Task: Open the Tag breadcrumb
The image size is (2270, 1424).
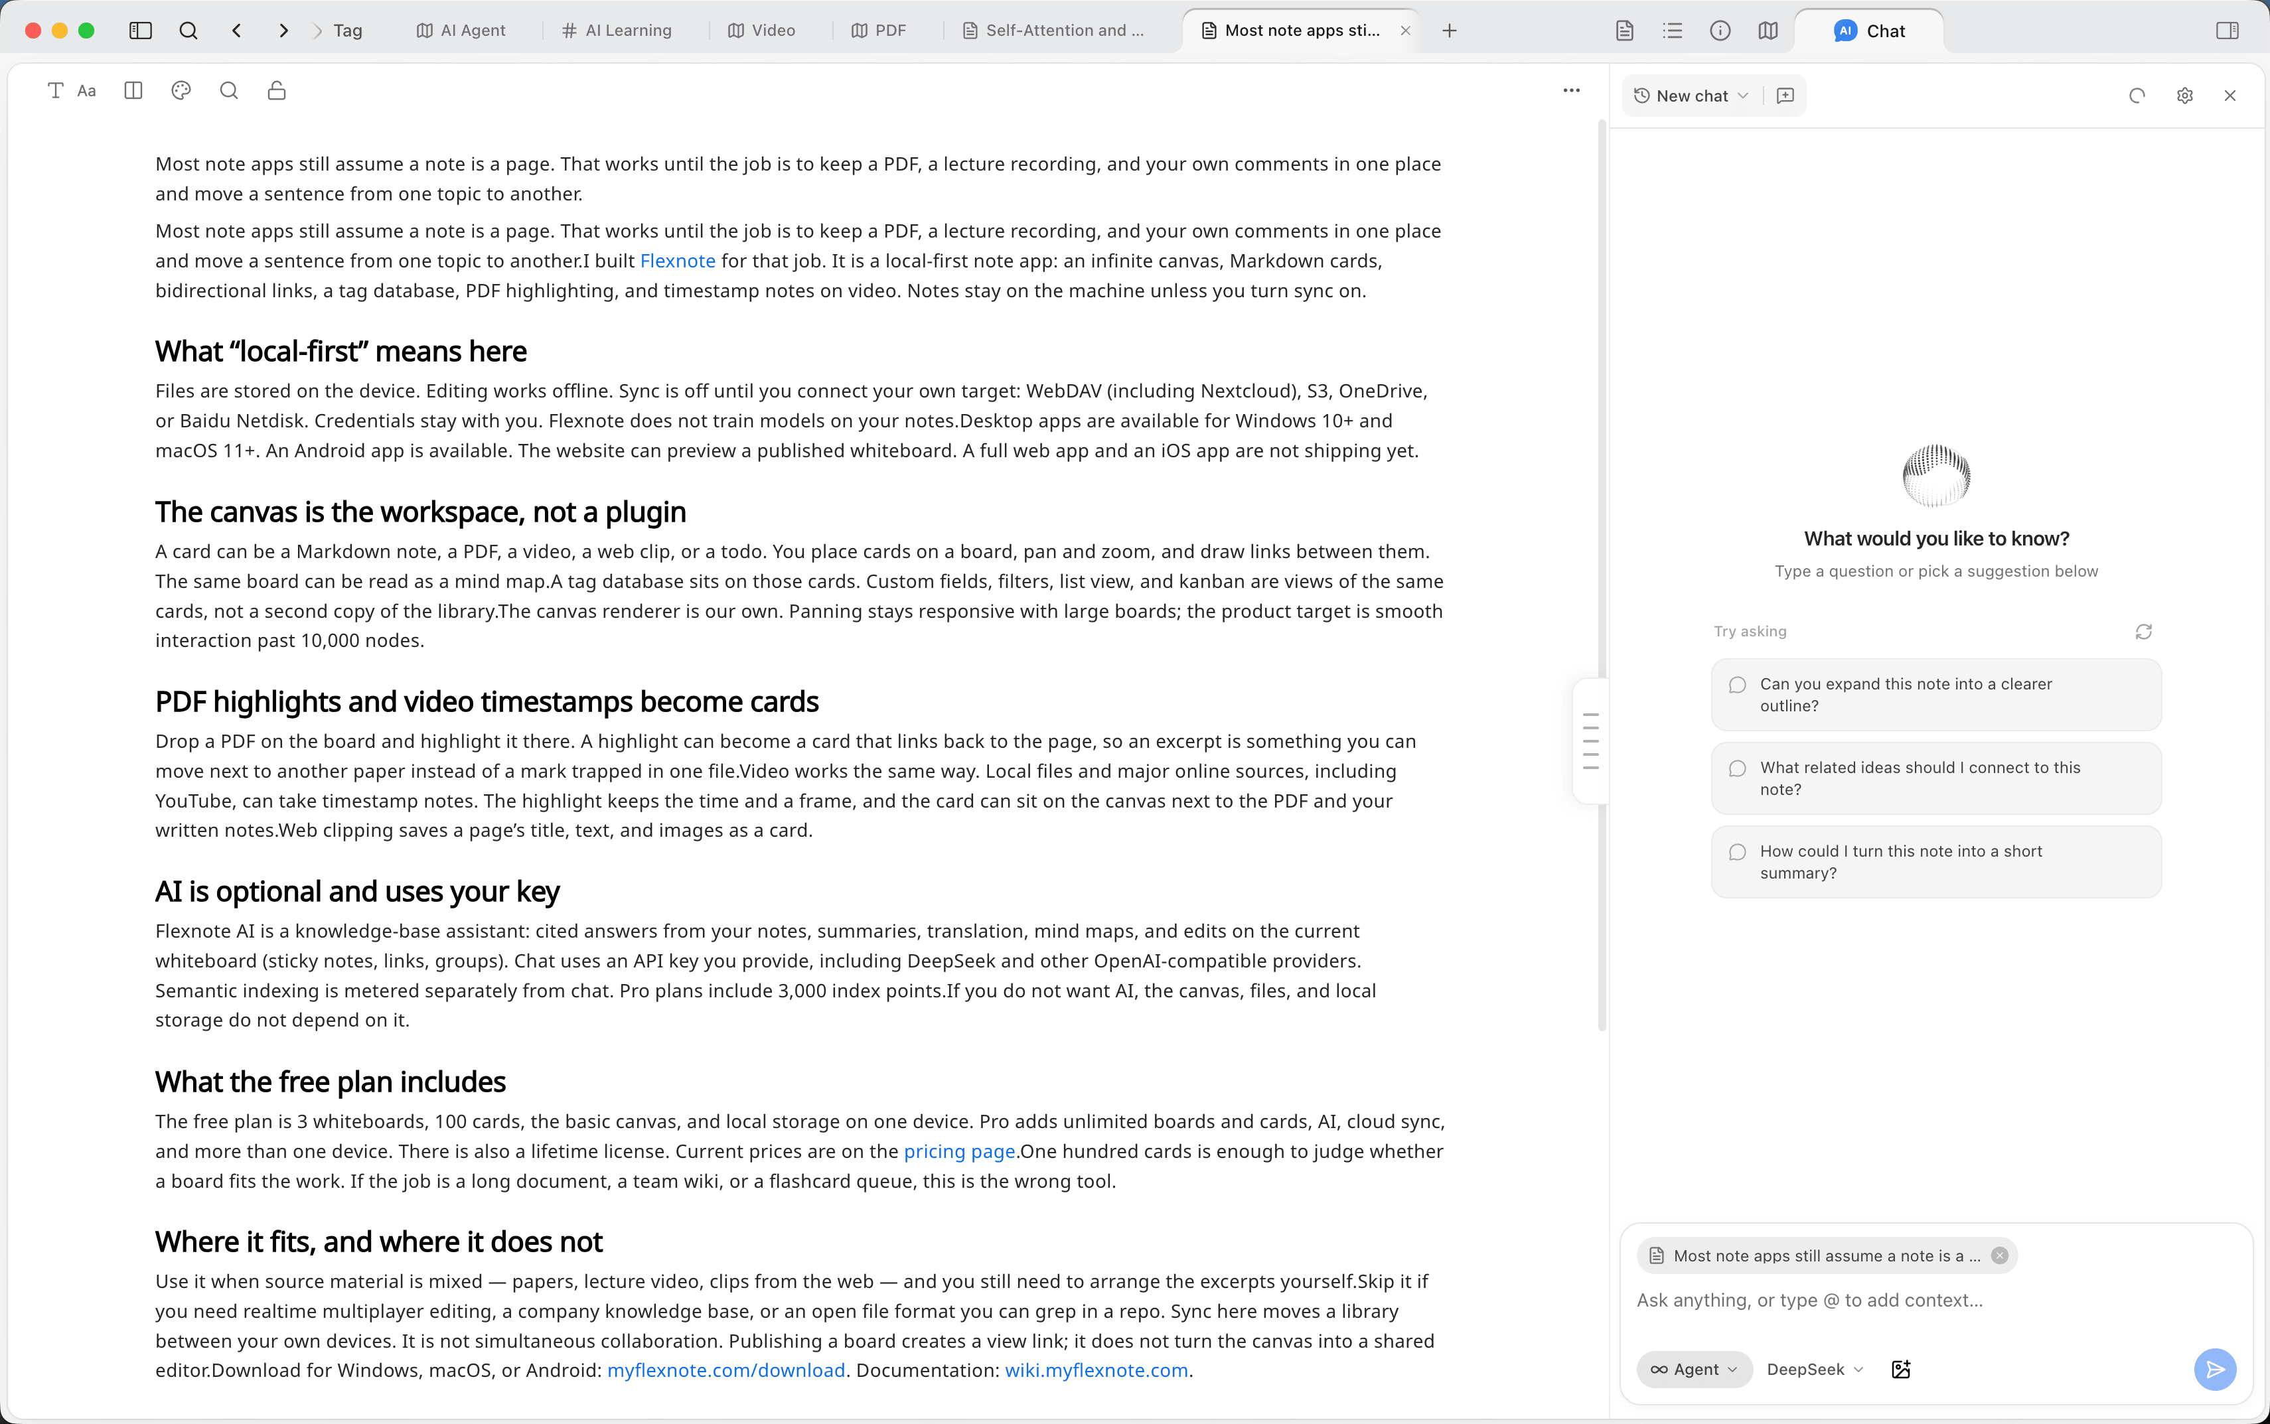Action: (348, 30)
